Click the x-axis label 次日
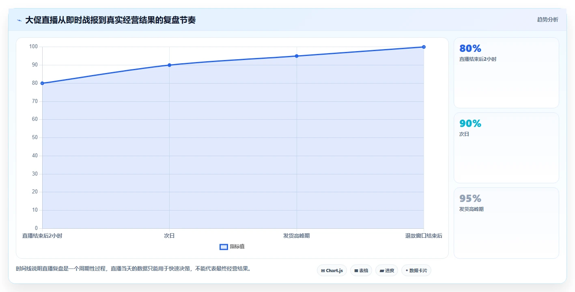The height and width of the screenshot is (292, 575). click(x=169, y=236)
